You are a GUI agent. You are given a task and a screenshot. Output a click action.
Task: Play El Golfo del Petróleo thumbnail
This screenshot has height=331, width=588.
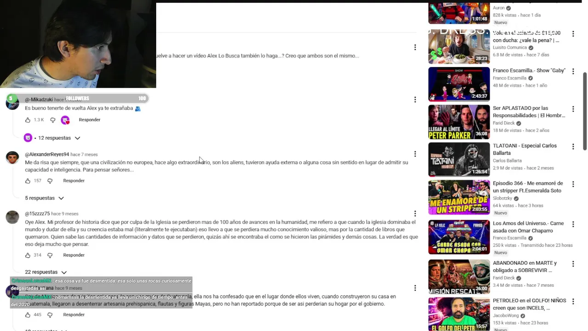(459, 314)
